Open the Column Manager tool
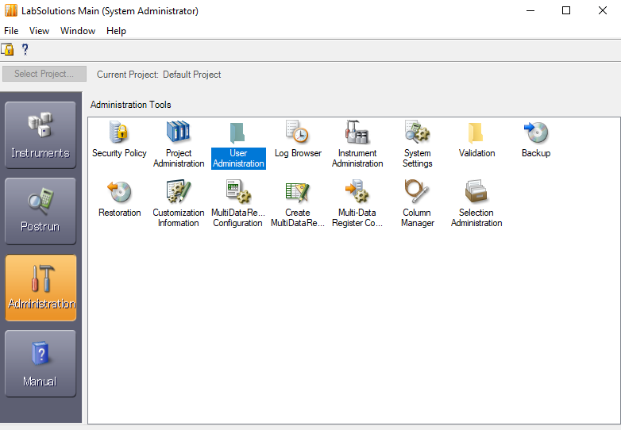Screen dimensions: 621x430 [418, 204]
